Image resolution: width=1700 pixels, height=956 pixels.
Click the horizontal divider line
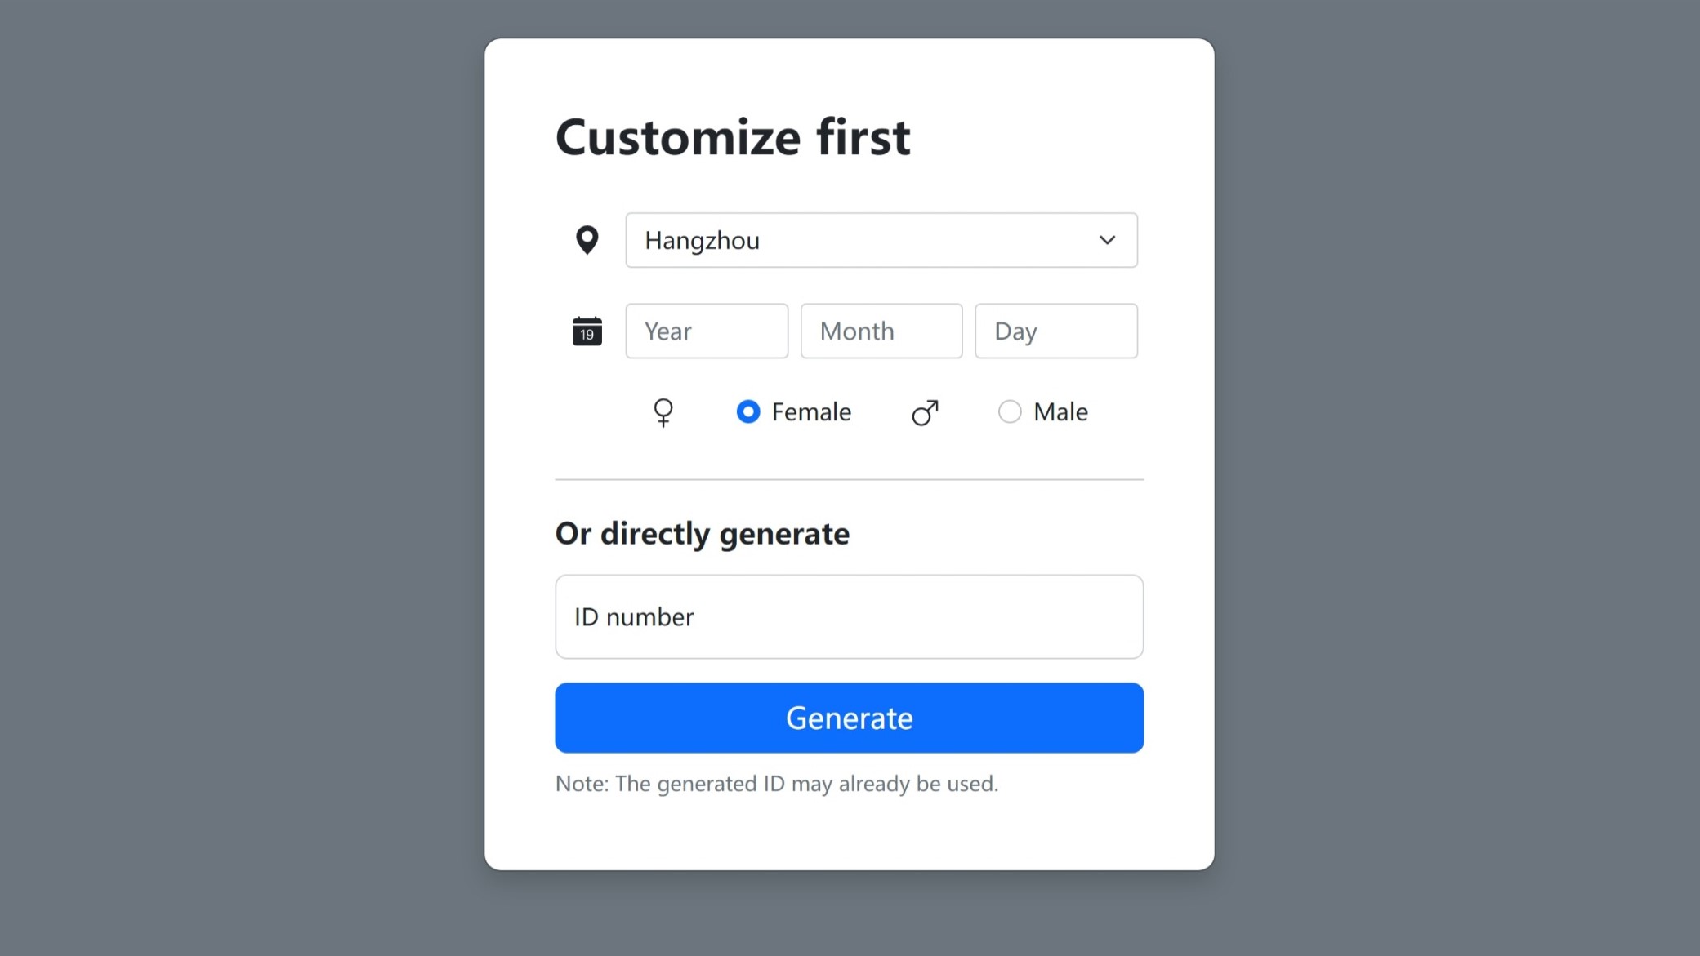pos(849,479)
